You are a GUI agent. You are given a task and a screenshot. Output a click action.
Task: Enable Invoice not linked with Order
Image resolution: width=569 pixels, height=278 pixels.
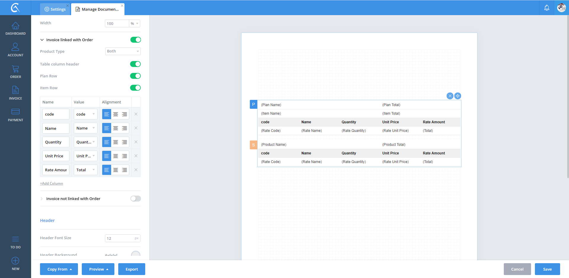135,199
